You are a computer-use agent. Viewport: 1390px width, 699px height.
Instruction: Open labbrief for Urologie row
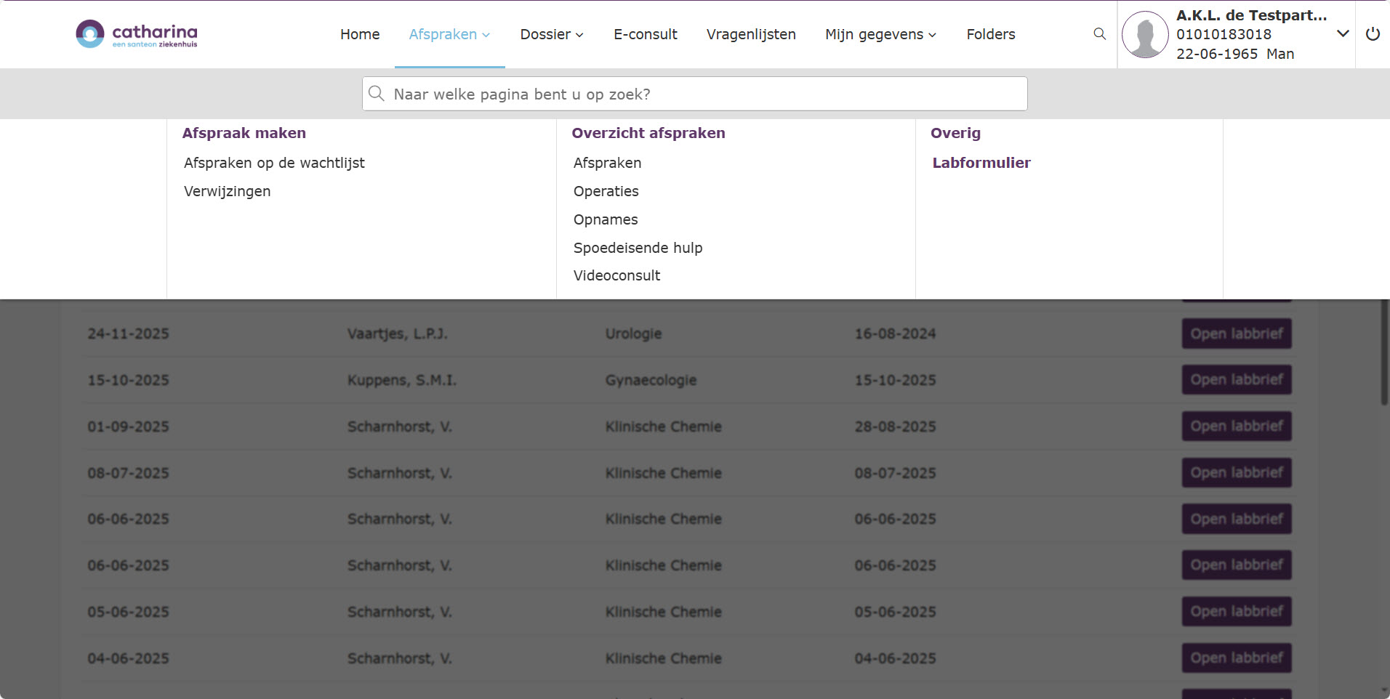click(x=1236, y=334)
